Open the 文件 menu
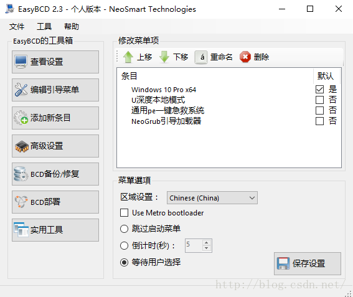This screenshot has height=297, width=353. [17, 27]
